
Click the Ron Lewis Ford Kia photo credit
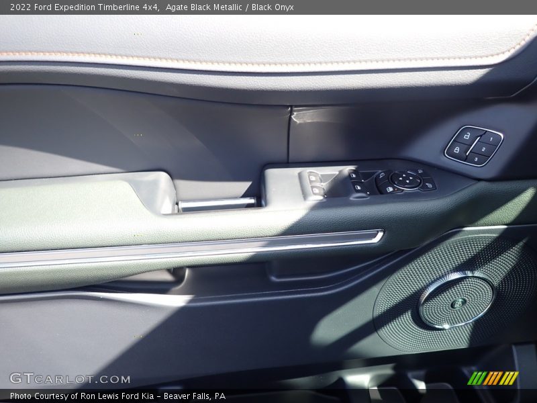click(x=117, y=396)
